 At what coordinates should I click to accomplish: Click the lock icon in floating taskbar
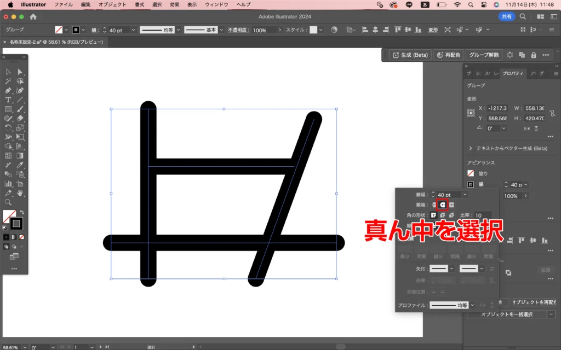pyautogui.click(x=533, y=55)
